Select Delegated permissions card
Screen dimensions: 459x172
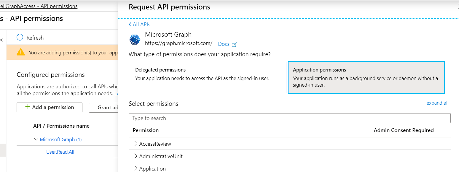point(208,77)
